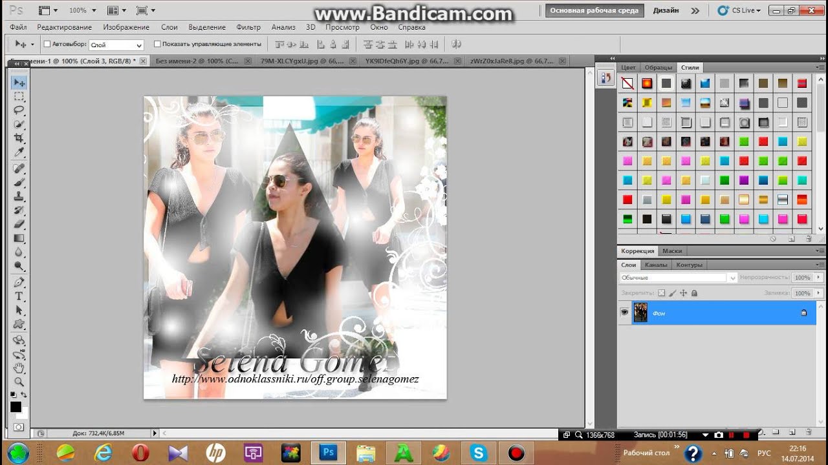The height and width of the screenshot is (465, 828).
Task: Select the Clone Stamp tool
Action: [x=19, y=196]
